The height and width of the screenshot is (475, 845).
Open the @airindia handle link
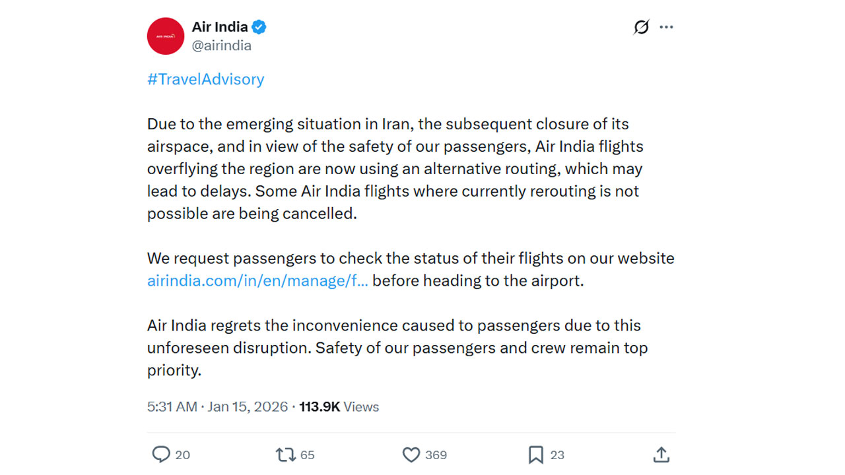click(x=221, y=46)
